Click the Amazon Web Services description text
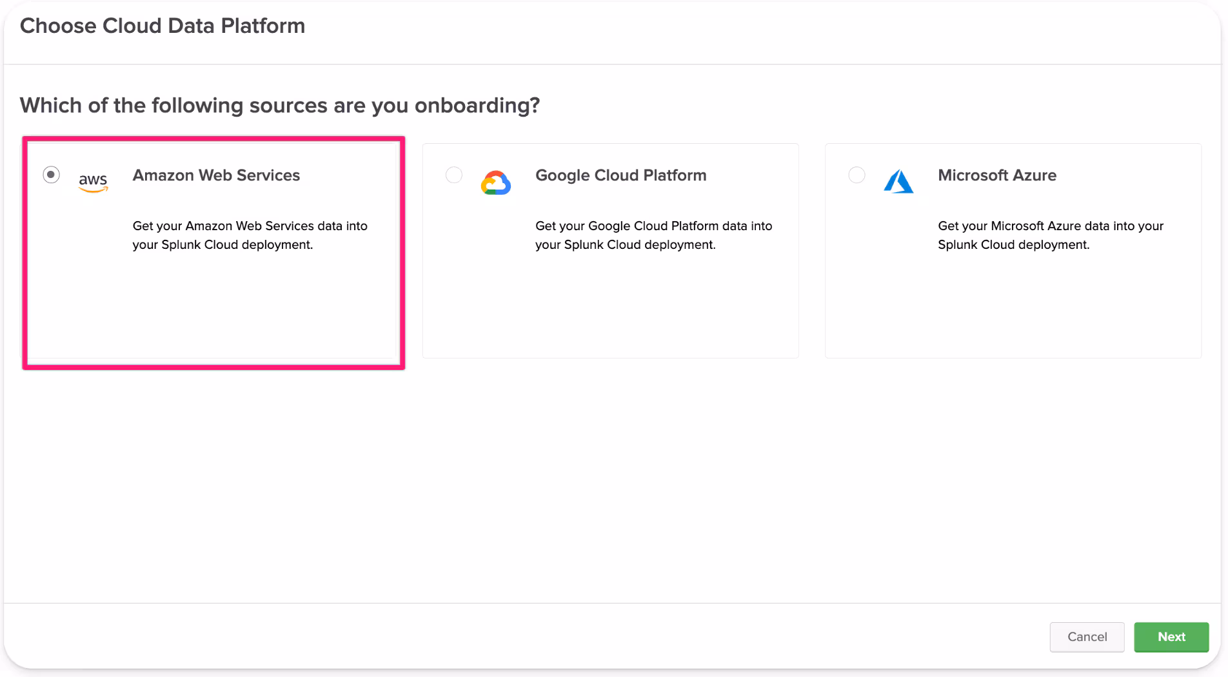1228x677 pixels. 250,235
